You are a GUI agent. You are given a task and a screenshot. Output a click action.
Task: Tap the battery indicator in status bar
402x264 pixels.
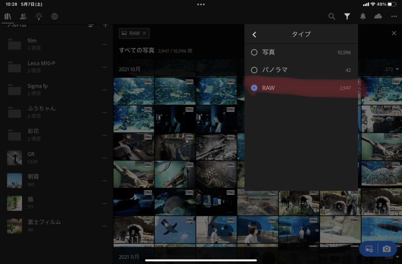(x=391, y=4)
